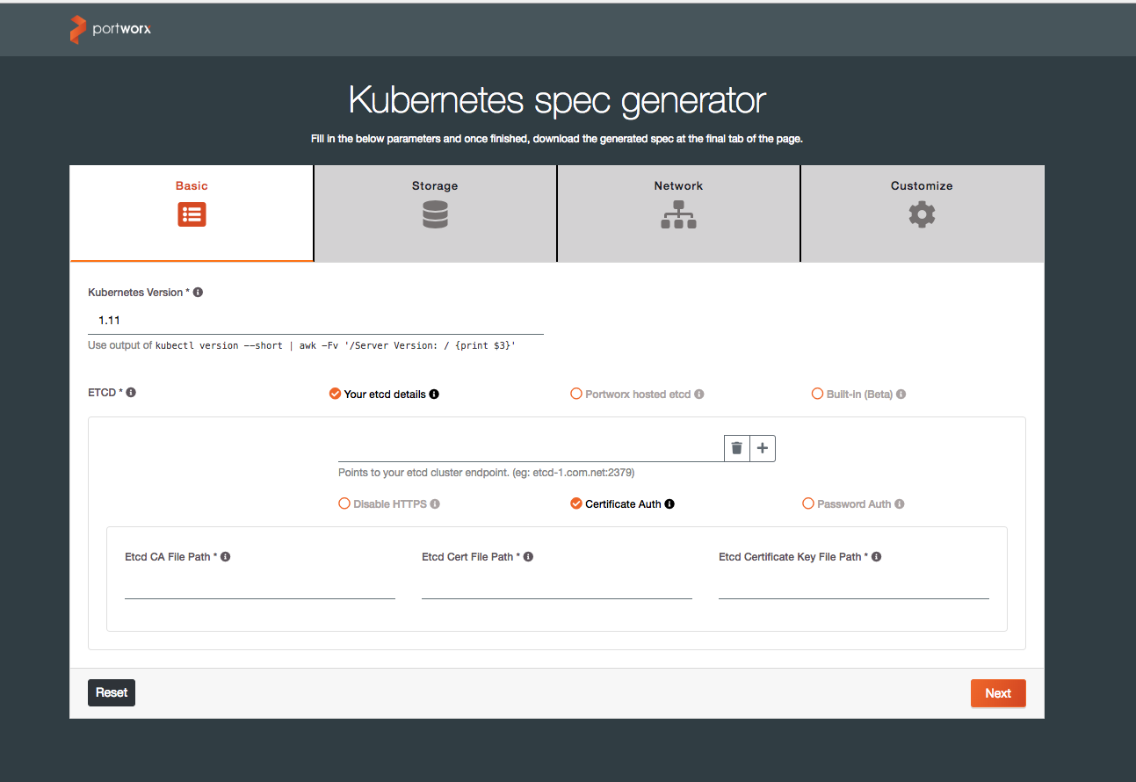Select Portworx hosted etcd option
This screenshot has width=1136, height=782.
576,394
